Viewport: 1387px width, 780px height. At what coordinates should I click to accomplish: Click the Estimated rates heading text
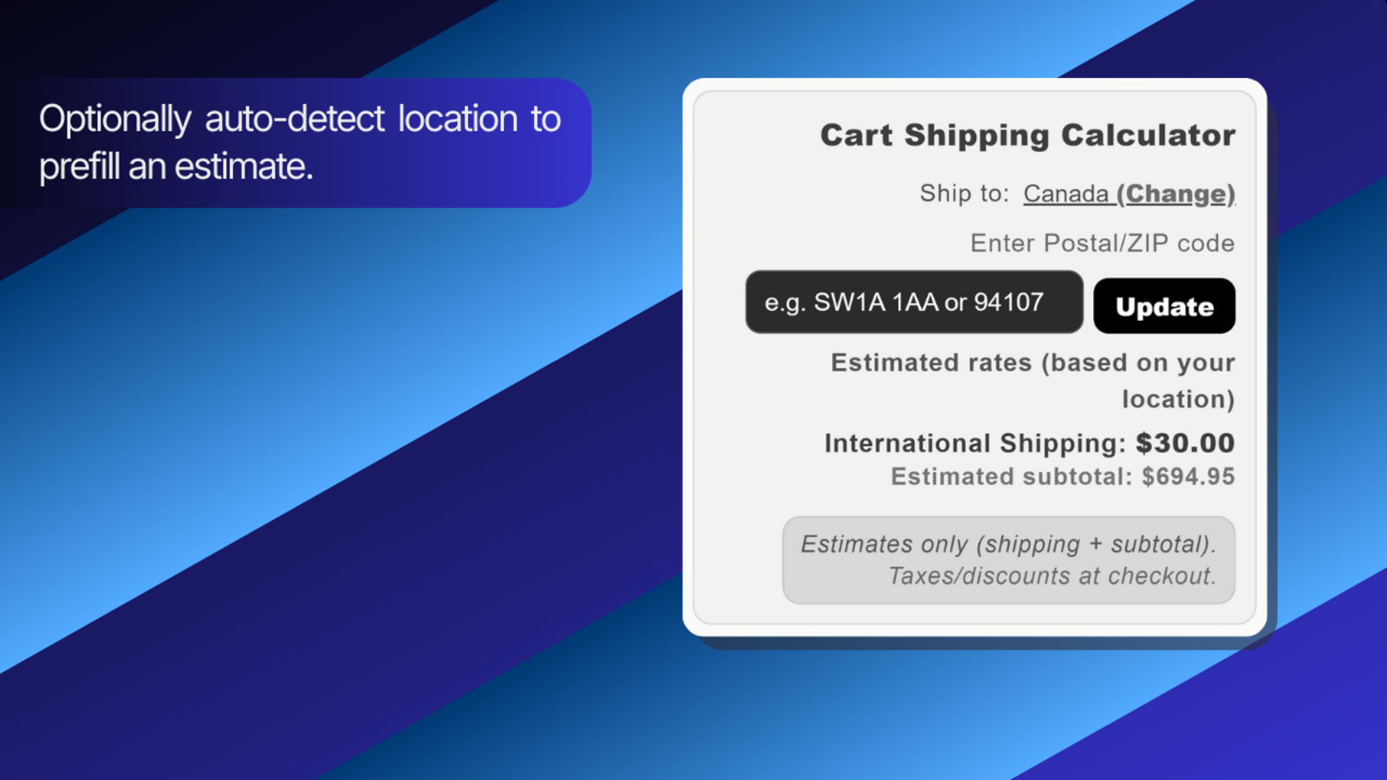tap(1032, 380)
